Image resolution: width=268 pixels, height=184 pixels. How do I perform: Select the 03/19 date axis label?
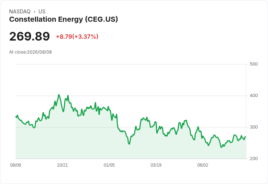point(156,165)
